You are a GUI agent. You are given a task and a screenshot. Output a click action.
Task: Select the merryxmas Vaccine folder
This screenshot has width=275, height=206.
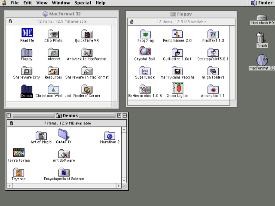click(177, 70)
